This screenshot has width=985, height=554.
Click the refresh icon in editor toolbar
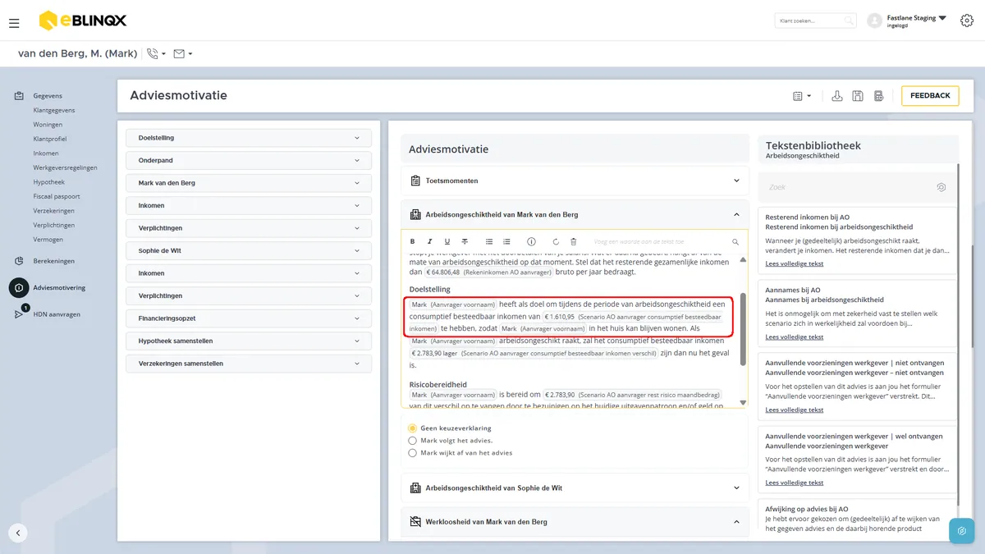coord(556,242)
